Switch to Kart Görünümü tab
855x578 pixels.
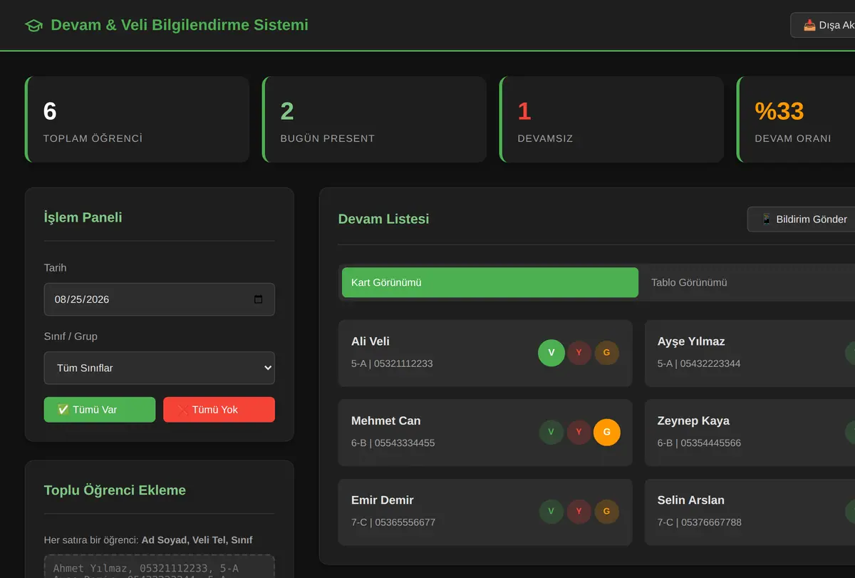click(x=490, y=282)
